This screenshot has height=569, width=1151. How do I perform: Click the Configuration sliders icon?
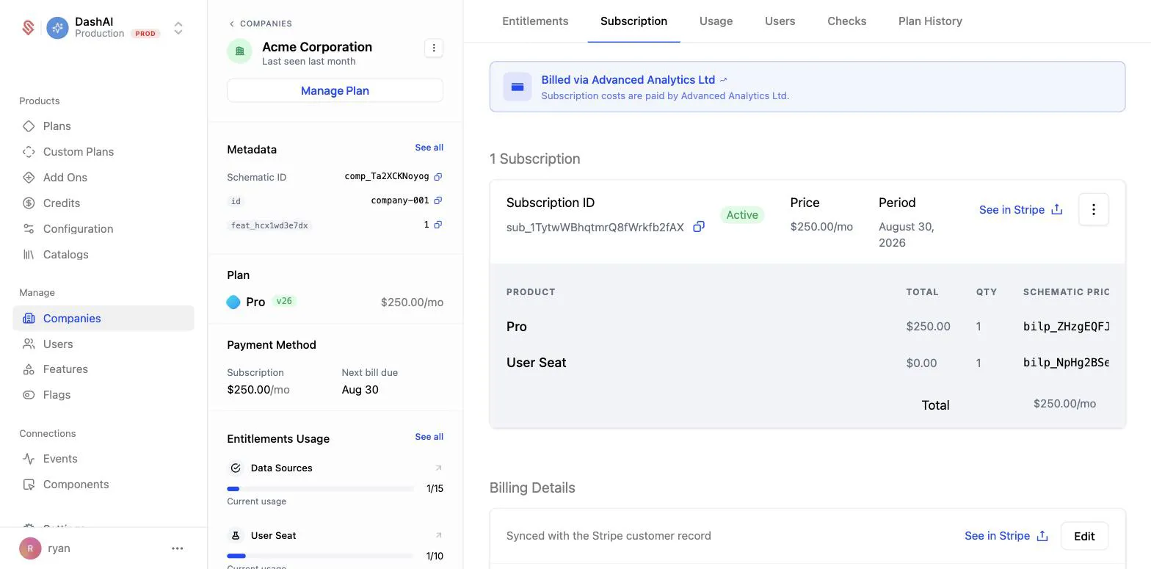(x=29, y=229)
